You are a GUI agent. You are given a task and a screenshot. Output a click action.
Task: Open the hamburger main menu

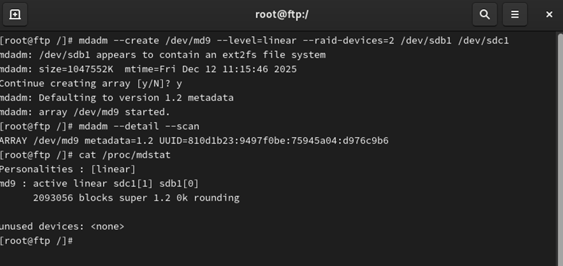515,14
